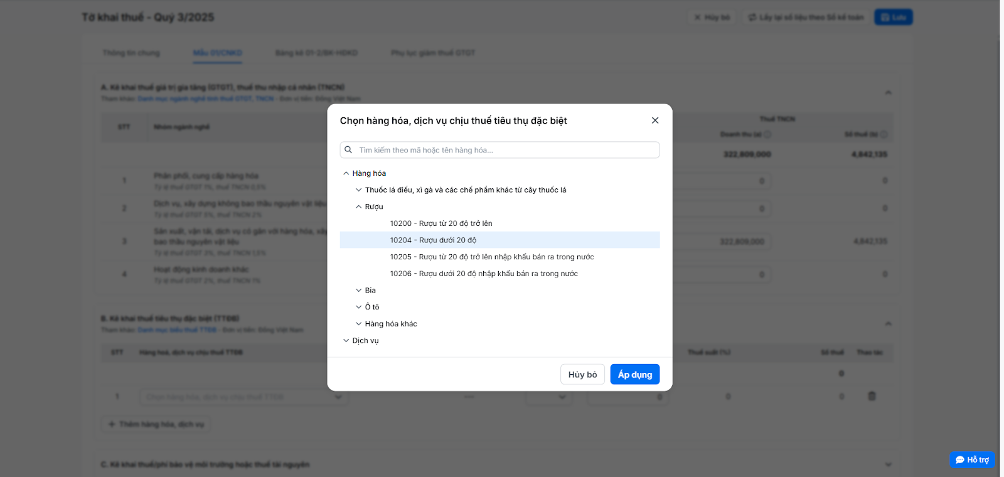Click the Áp dụng button
This screenshot has height=477, width=1004.
coord(634,375)
